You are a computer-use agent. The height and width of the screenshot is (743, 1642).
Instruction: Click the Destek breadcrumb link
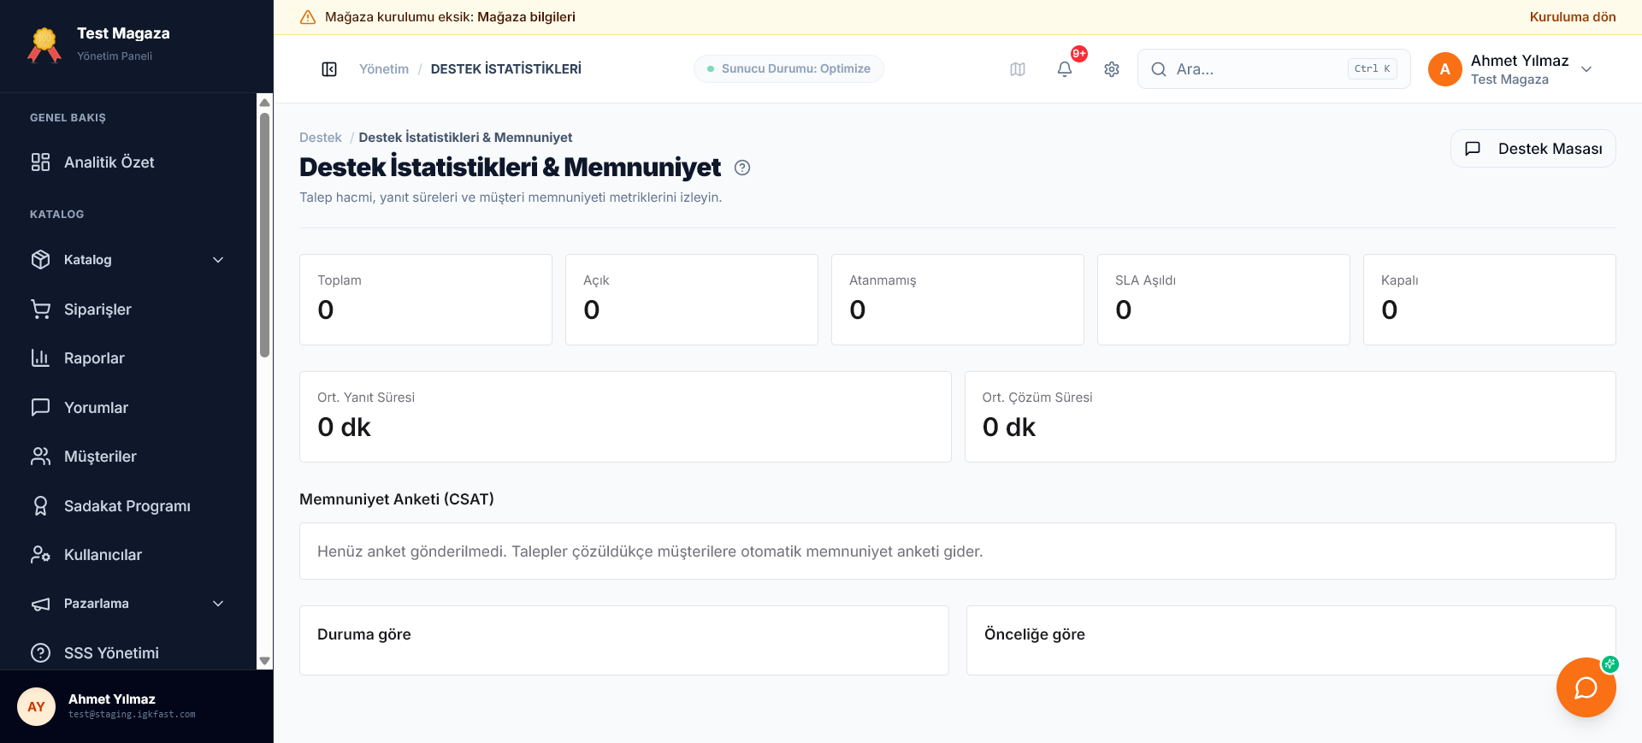(x=321, y=138)
